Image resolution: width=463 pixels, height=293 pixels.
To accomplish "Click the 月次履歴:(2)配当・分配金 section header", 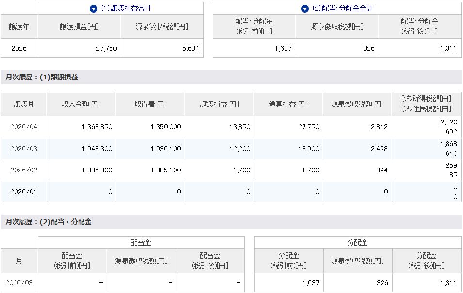I will tap(48, 222).
